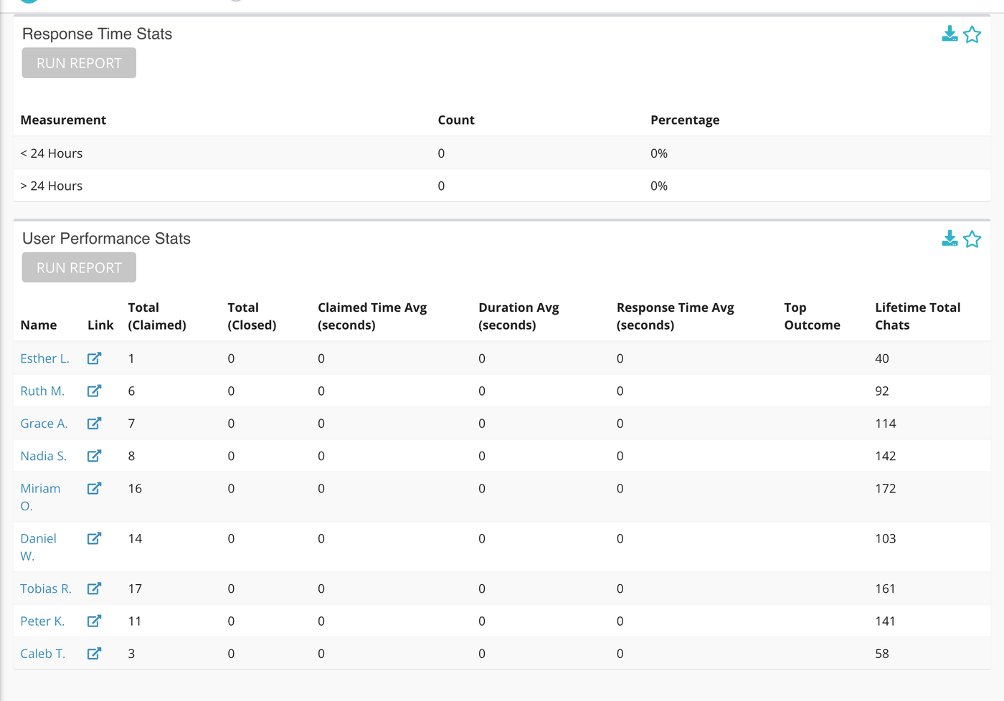Open external link icon for Daniel W.
1004x701 pixels.
point(95,538)
